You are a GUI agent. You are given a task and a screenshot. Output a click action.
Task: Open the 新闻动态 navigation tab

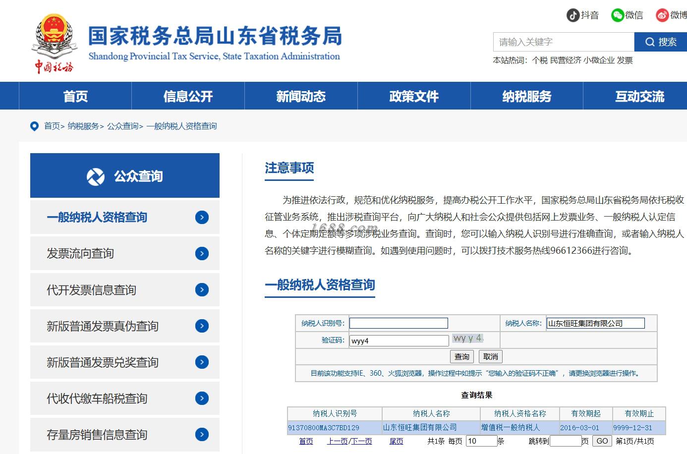pyautogui.click(x=301, y=96)
